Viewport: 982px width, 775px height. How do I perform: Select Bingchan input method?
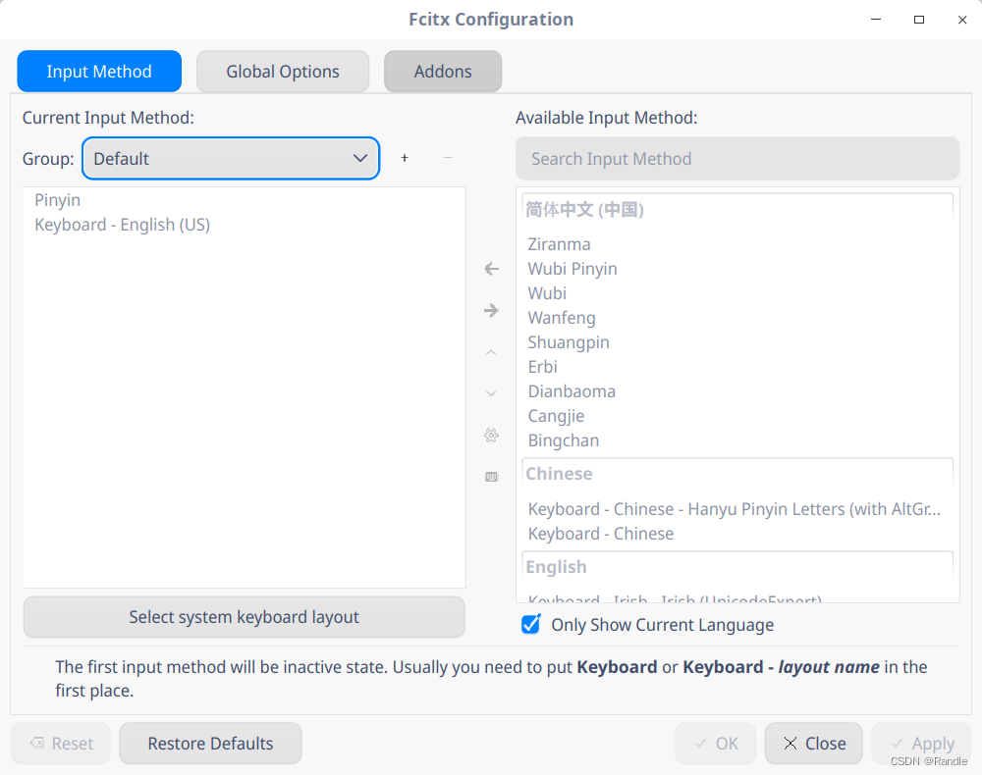pyautogui.click(x=737, y=440)
